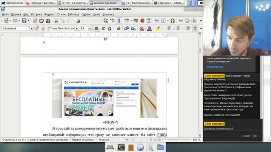Apply the yellow highlighting color
Screen dimensions: 271x152
point(158,28)
